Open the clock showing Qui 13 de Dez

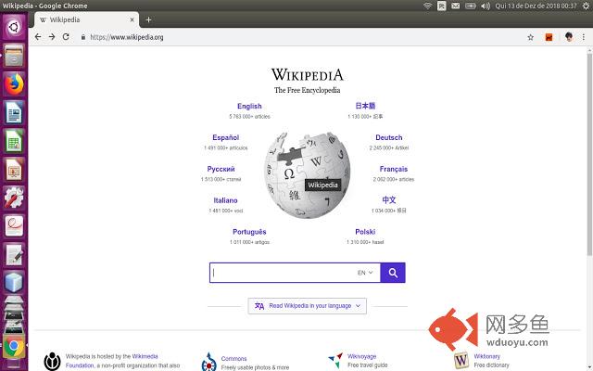pos(536,6)
